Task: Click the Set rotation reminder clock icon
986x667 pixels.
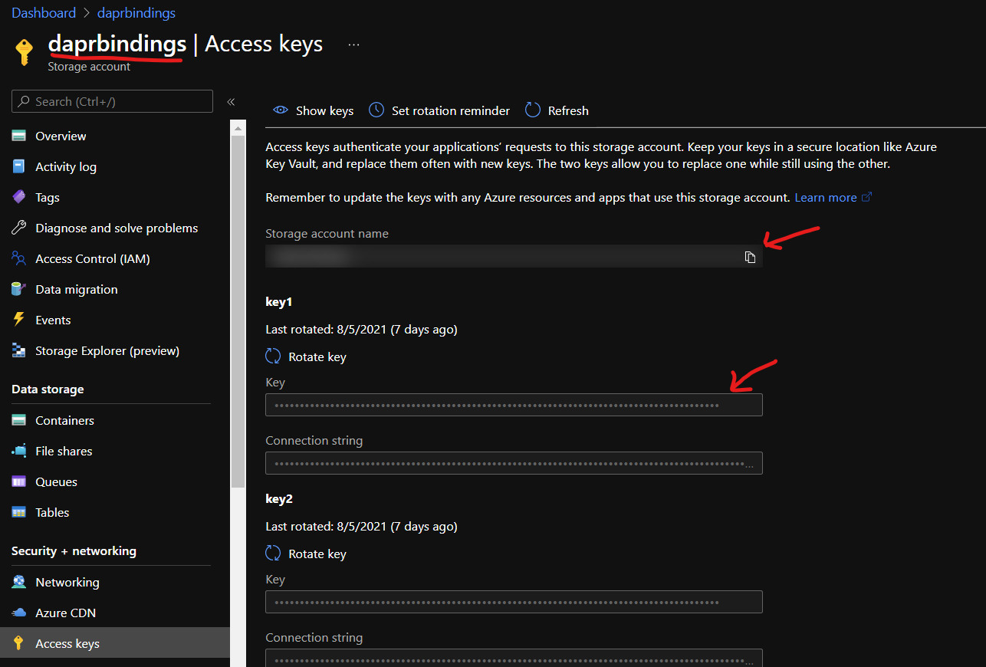Action: [376, 110]
